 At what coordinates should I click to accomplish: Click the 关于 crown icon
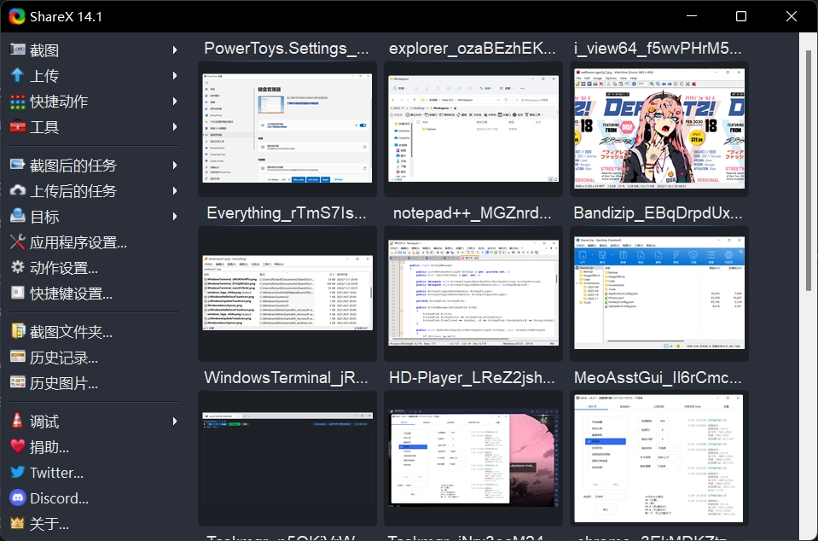[x=17, y=523]
